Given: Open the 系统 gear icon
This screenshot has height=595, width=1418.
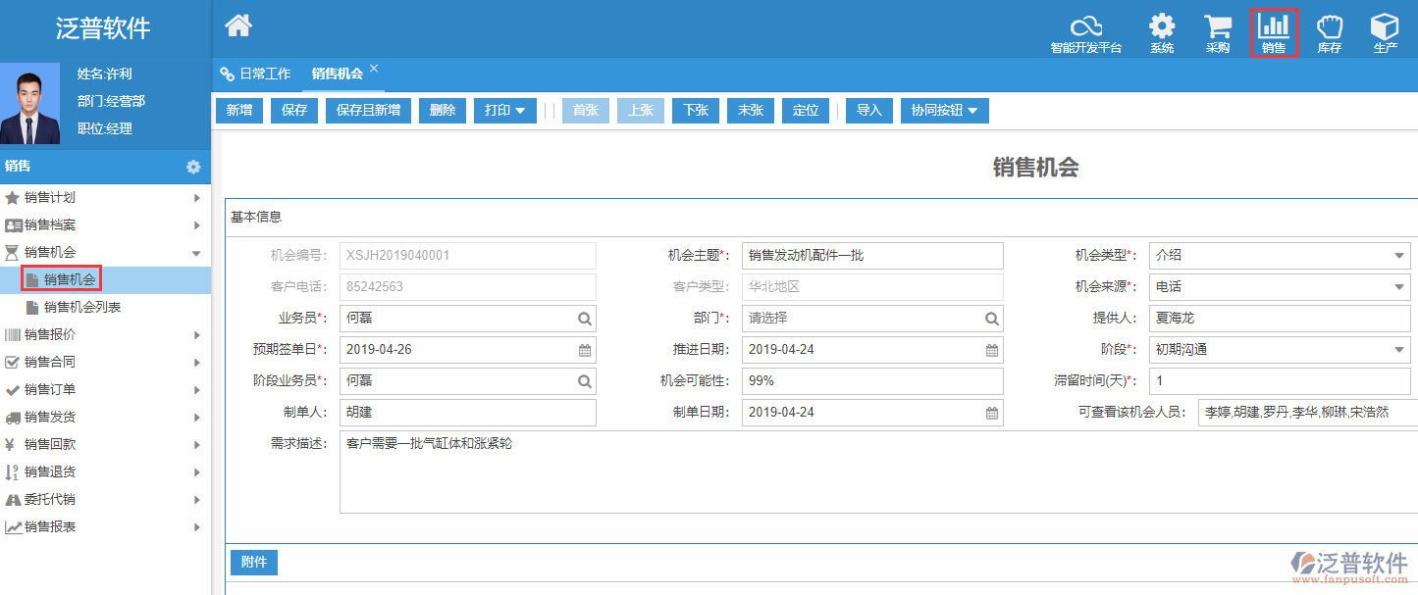Looking at the screenshot, I should [1162, 27].
